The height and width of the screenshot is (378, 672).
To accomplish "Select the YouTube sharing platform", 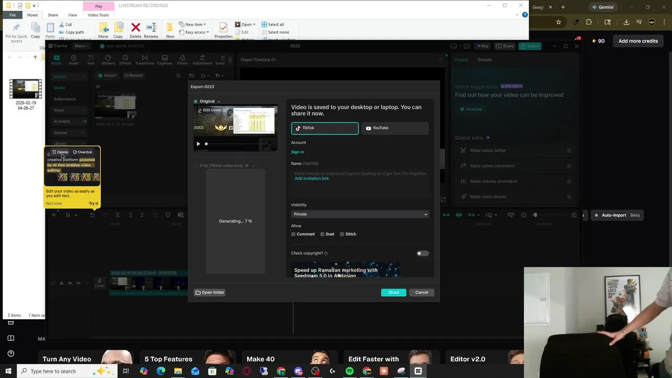I will coord(395,128).
